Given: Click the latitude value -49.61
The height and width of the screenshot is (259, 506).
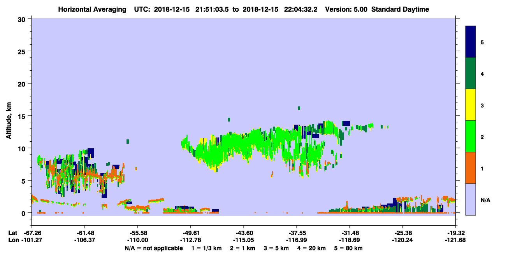Looking at the screenshot, I should click(191, 233).
